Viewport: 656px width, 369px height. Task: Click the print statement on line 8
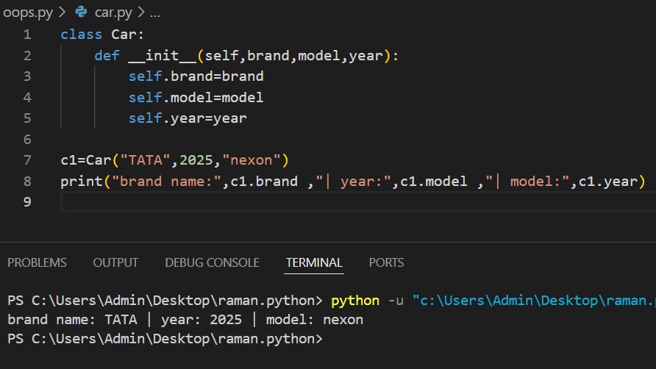353,181
